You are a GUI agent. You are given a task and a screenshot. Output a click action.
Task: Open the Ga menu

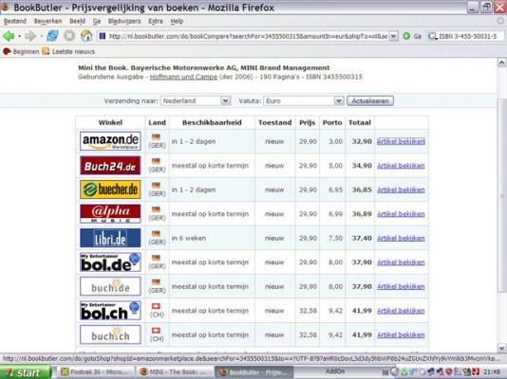(96, 21)
